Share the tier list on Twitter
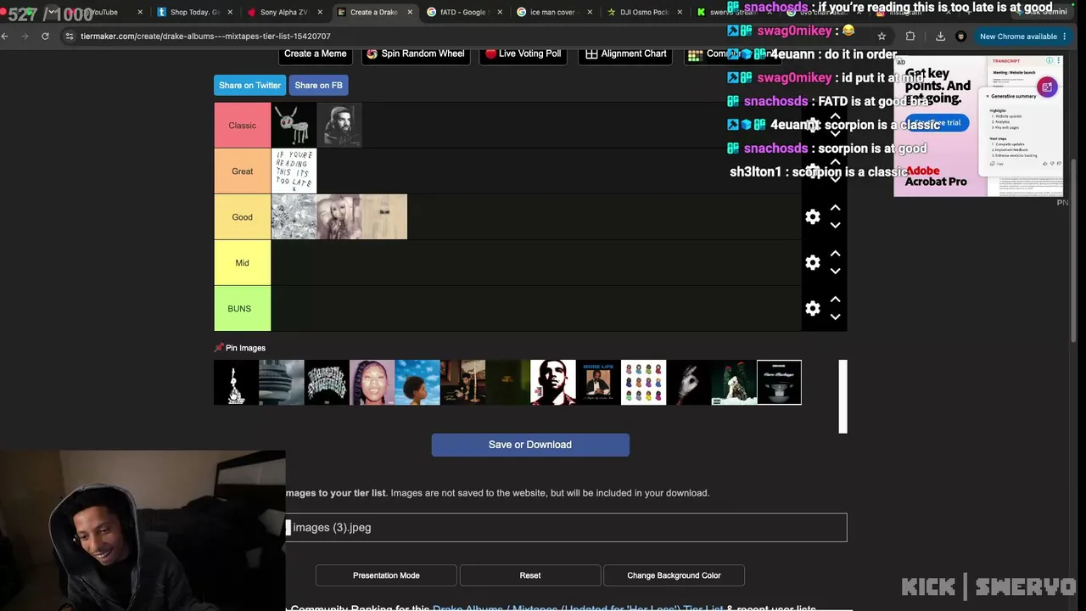Screen dimensions: 1086x611 [x=249, y=86]
